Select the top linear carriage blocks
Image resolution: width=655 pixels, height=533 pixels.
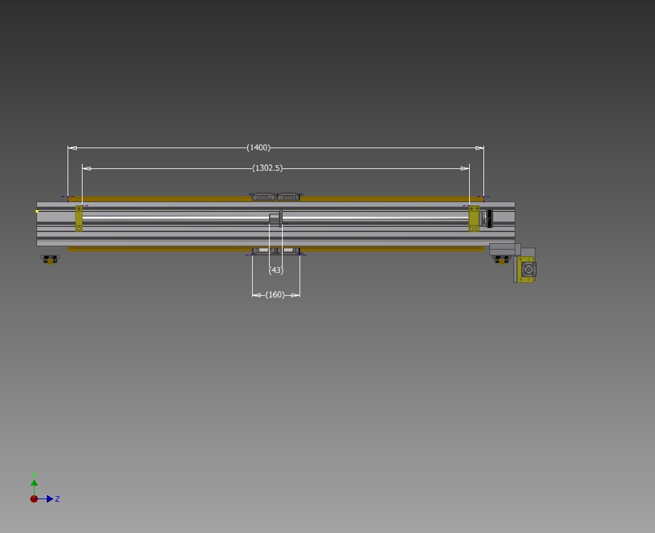tap(276, 196)
